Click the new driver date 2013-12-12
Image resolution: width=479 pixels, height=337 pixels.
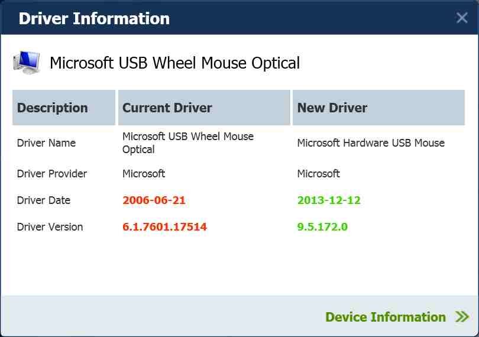[329, 200]
